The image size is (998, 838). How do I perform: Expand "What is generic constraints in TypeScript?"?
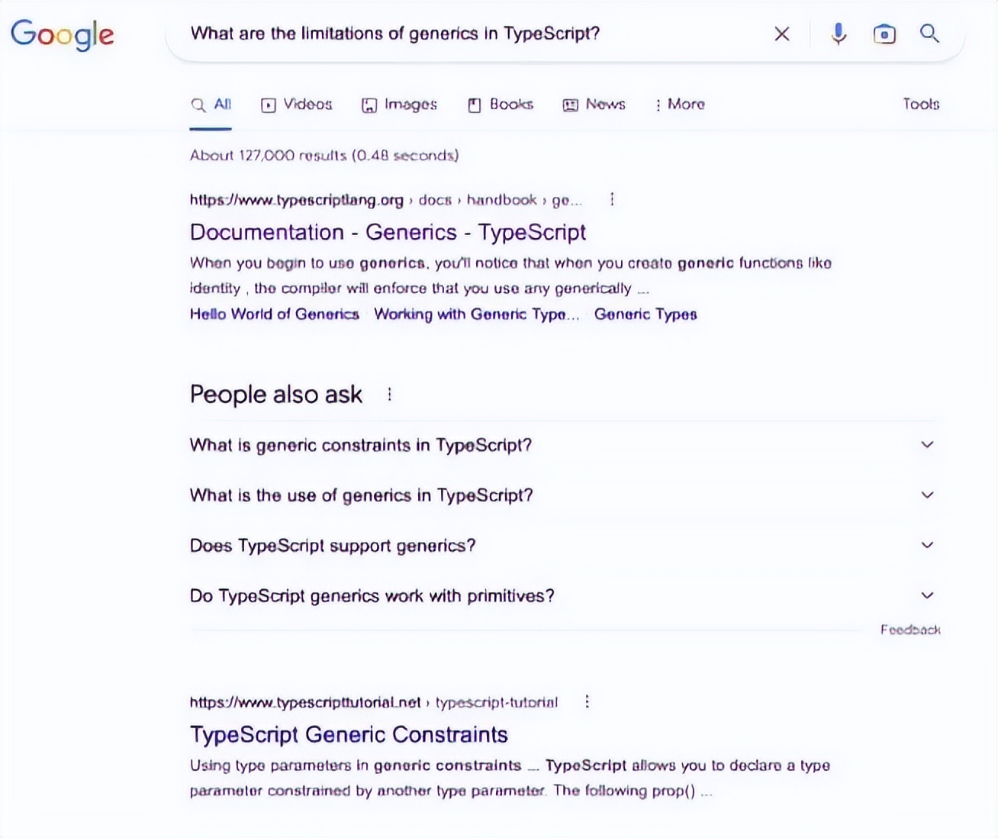927,445
